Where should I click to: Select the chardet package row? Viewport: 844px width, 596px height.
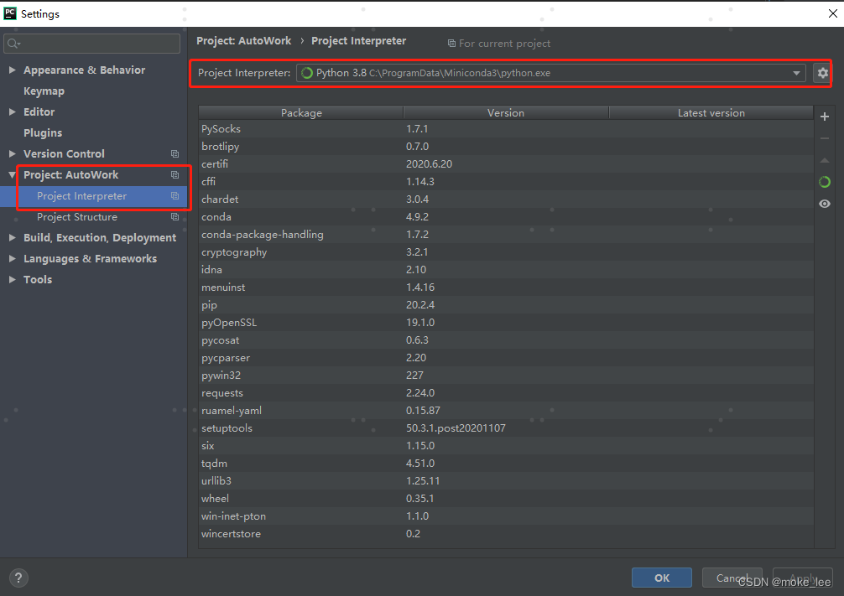pyautogui.click(x=506, y=199)
